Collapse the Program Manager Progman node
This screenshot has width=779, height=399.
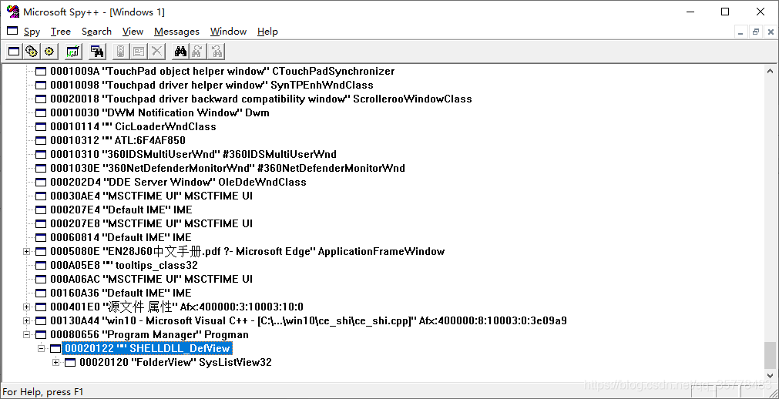coord(27,335)
